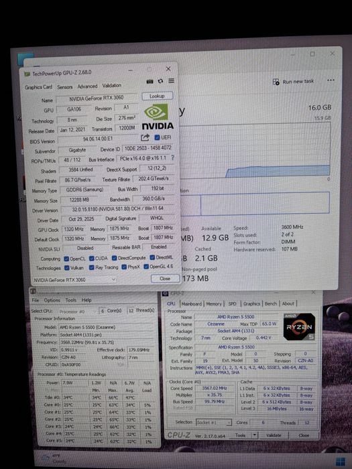Open the Core Temp Help menu

pos(86,300)
